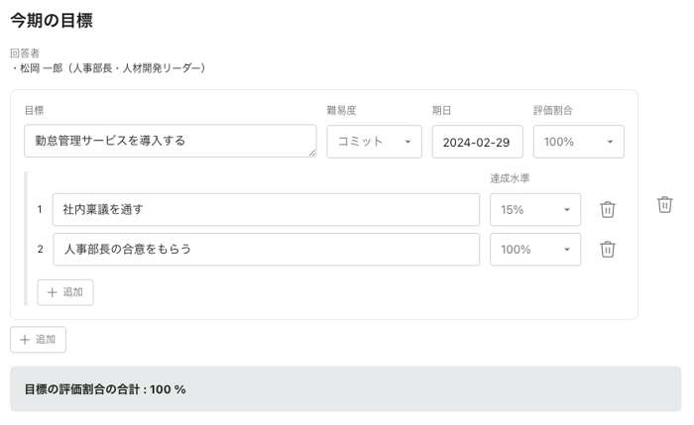Screen dimensions: 694x425
Task: Open the 難易度 dropdown showing コミット
Action: pyautogui.click(x=374, y=142)
